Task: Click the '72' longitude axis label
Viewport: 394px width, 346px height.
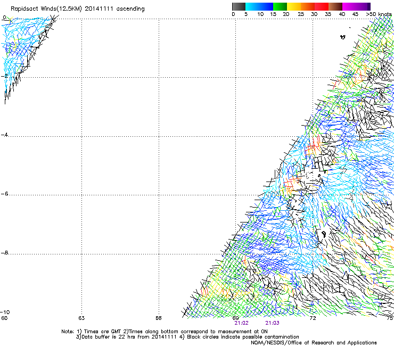Action: (x=313, y=318)
